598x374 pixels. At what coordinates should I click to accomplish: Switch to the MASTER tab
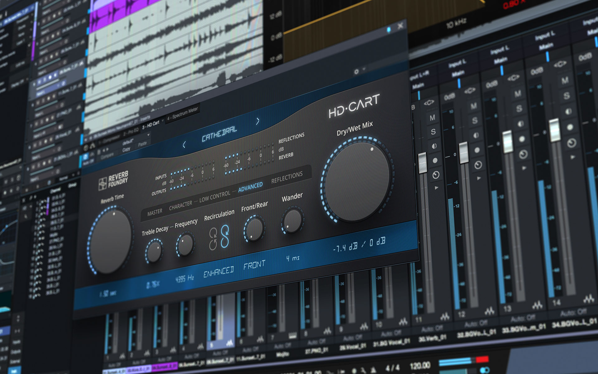155,212
